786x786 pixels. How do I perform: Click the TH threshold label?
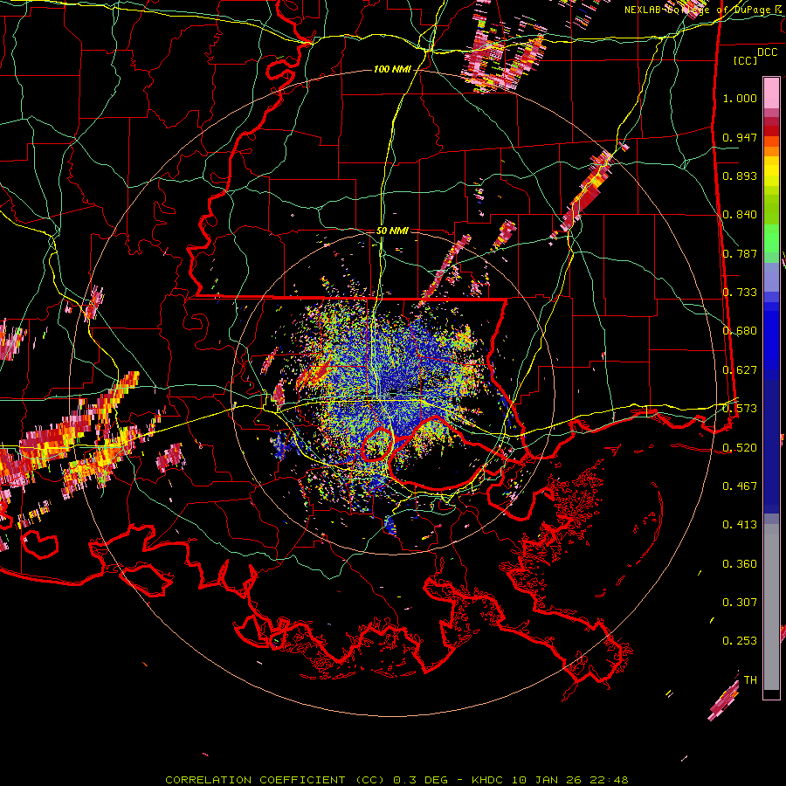(x=750, y=680)
